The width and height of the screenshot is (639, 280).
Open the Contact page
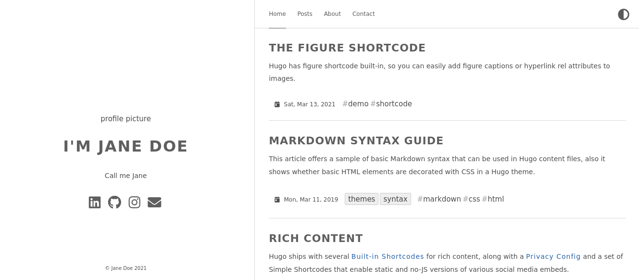point(363,14)
